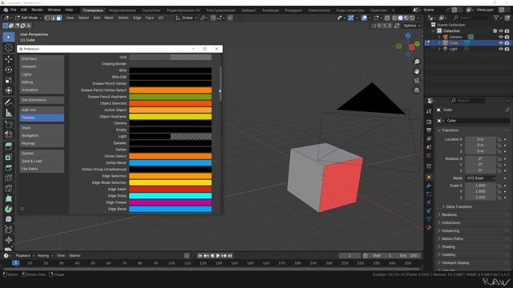The image size is (513, 288).
Task: Click the Object Selected color swatch
Action: click(x=170, y=103)
